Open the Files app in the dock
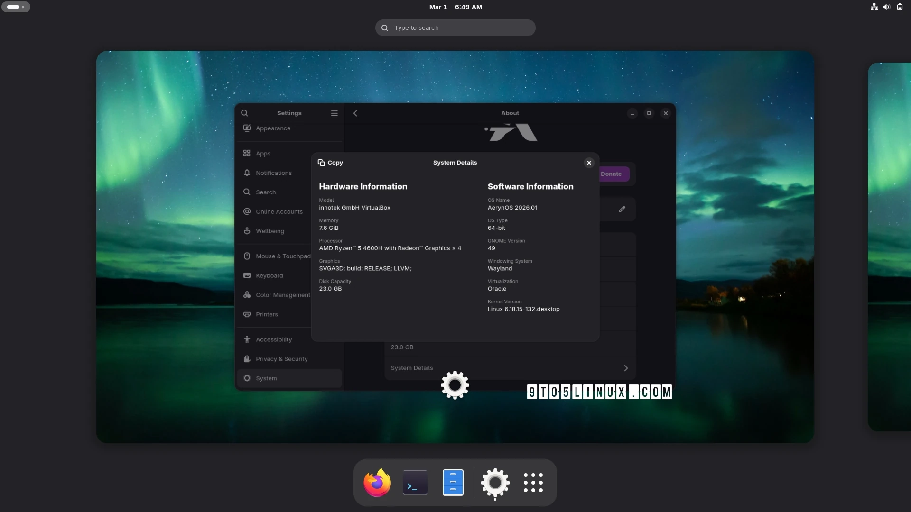This screenshot has height=512, width=911. click(452, 483)
